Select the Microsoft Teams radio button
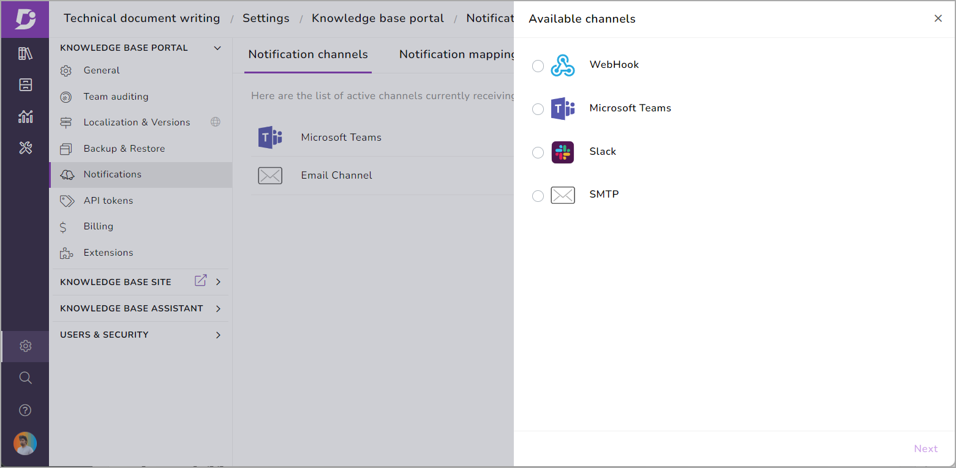This screenshot has width=956, height=468. [x=538, y=109]
